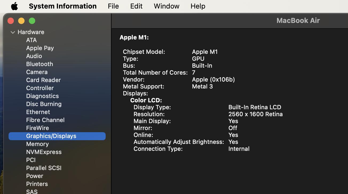Screen dimensions: 348x194
Task: Click the Display Type: label
Action: tap(152, 107)
